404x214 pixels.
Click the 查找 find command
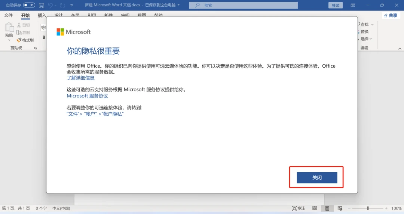pos(364,24)
